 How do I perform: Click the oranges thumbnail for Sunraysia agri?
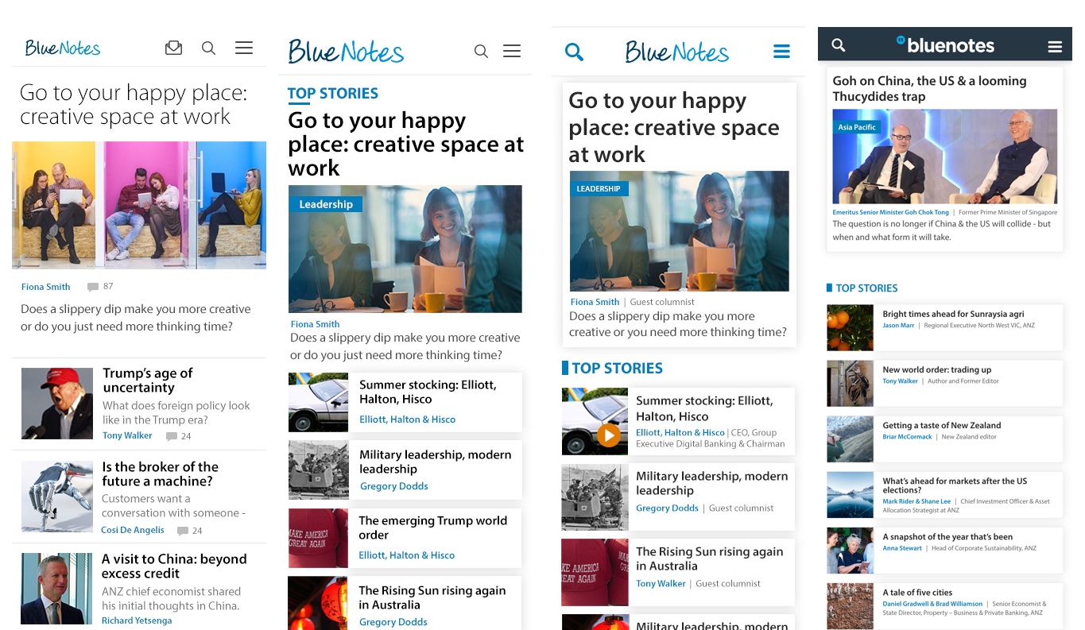pyautogui.click(x=850, y=327)
